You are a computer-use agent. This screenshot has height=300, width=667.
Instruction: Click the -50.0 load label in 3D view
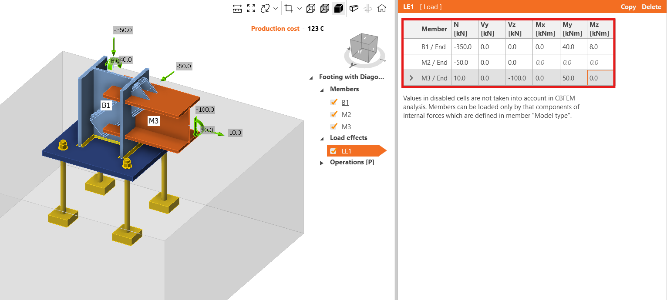point(184,66)
